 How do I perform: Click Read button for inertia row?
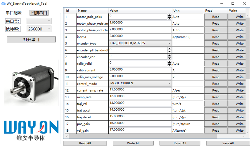216,37
